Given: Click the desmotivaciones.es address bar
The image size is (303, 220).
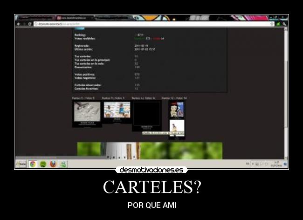Looking at the screenshot, I should (154, 24).
